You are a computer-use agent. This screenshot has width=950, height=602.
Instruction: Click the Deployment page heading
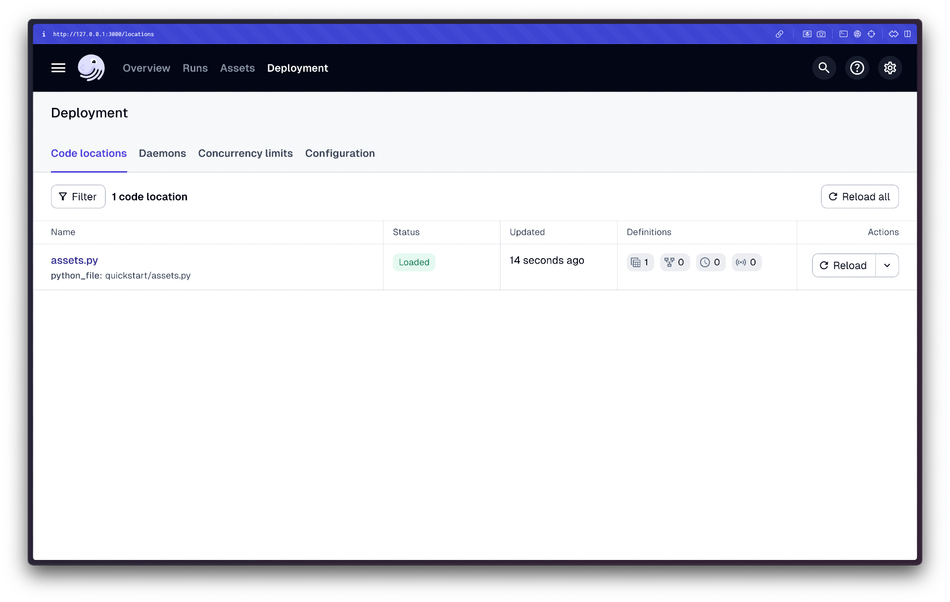[x=89, y=113]
